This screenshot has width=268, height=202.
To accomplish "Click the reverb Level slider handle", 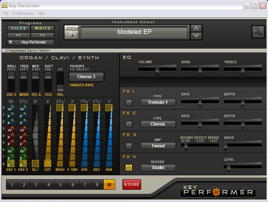I will [228, 167].
